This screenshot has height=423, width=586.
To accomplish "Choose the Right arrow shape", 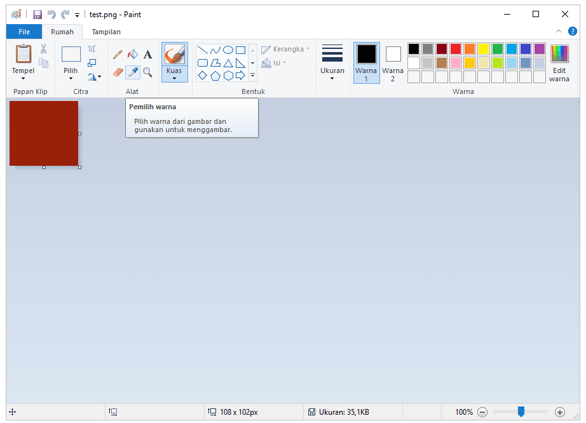I will point(241,76).
